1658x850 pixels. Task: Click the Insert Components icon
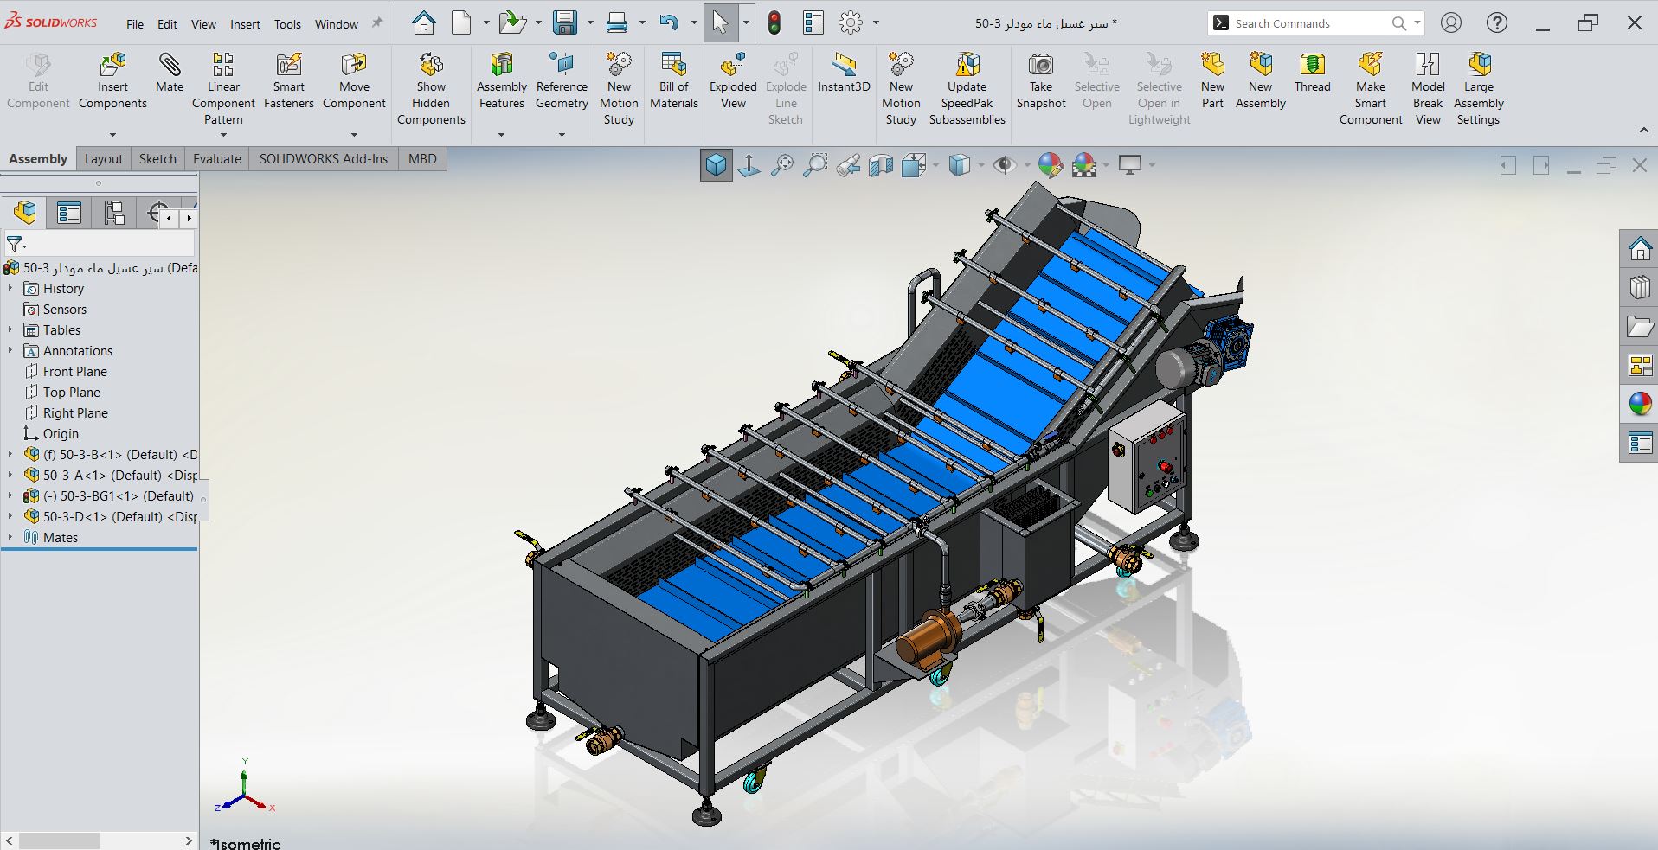pos(112,65)
